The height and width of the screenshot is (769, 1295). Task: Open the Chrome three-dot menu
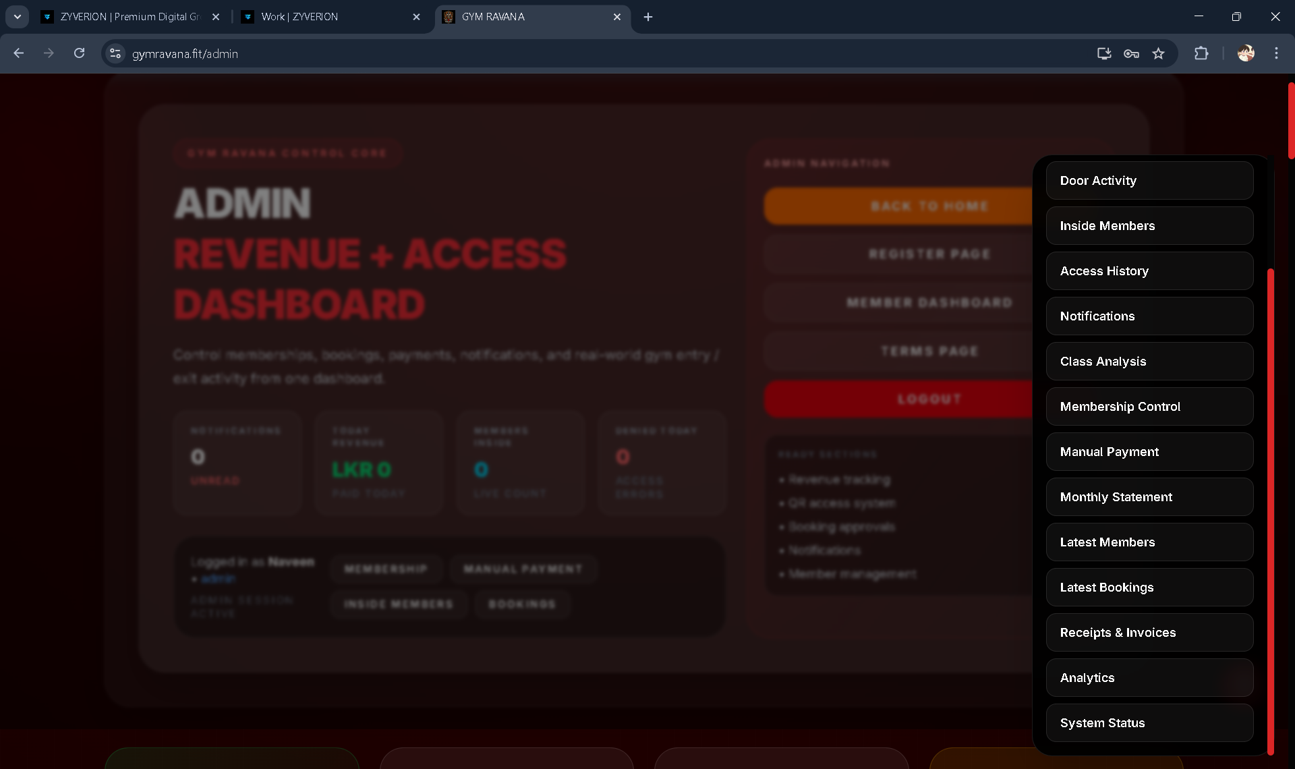(x=1276, y=53)
